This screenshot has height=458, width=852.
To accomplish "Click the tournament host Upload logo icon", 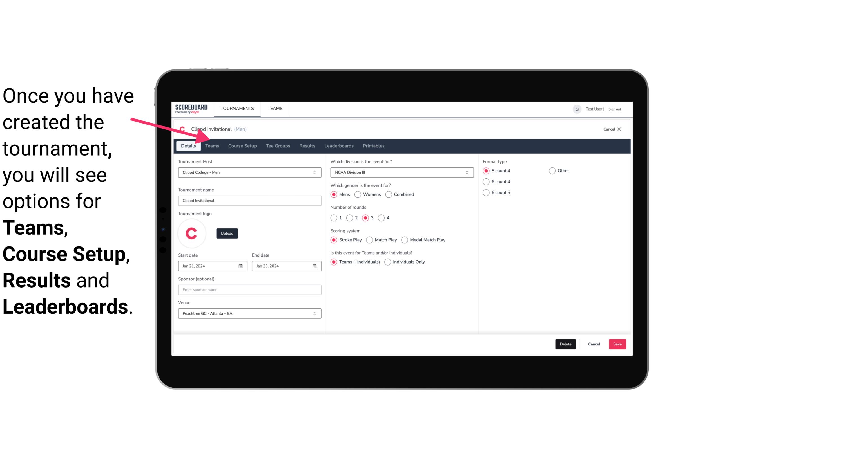I will tap(226, 233).
